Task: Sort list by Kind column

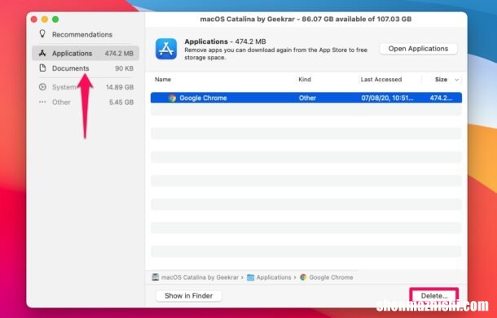Action: click(x=305, y=80)
